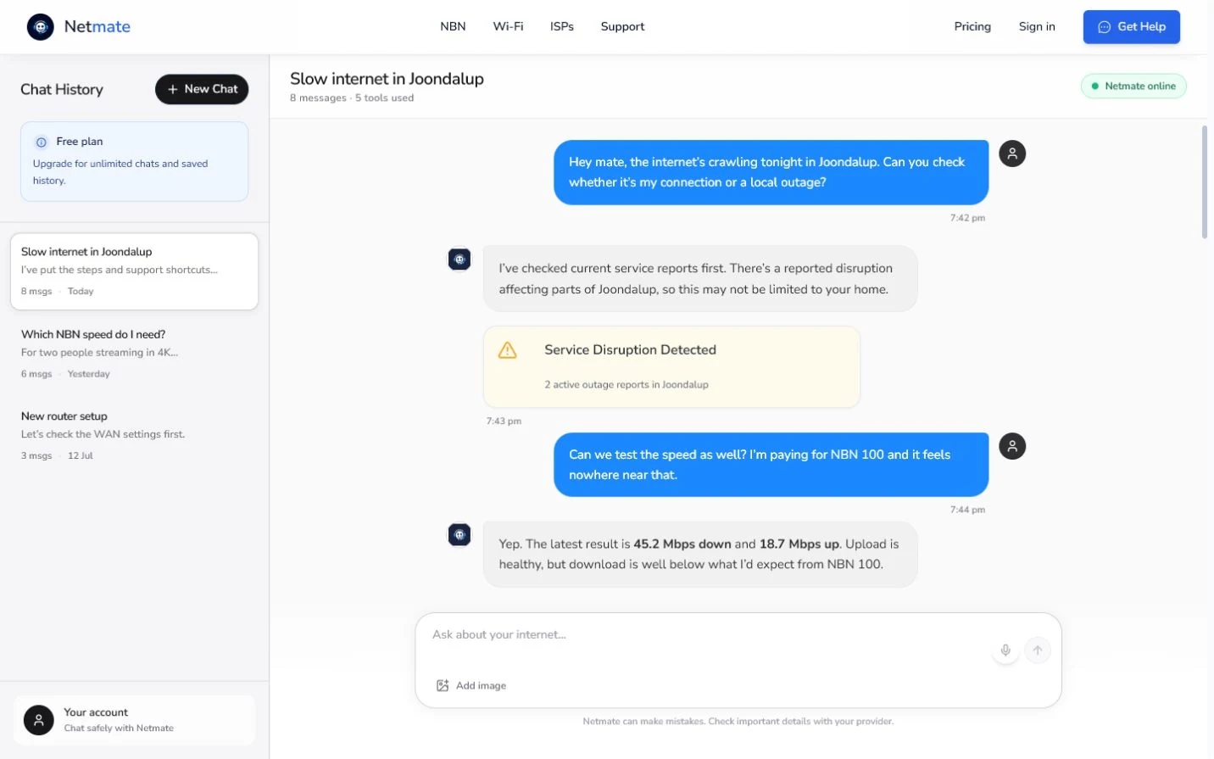The image size is (1214, 759).
Task: Start a New Chat
Action: (202, 89)
